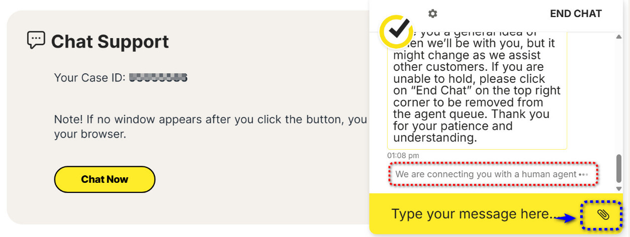Click the connecting with human agent status
630x237 pixels.
click(x=486, y=175)
